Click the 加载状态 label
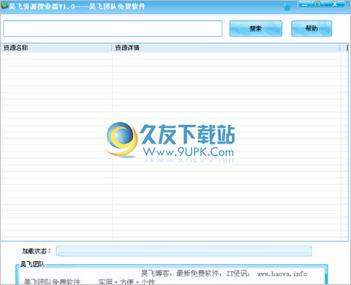Image resolution: width=351 pixels, height=285 pixels. (x=37, y=251)
